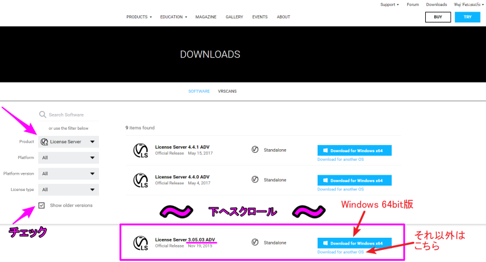Viewport: 486px width, 262px height.
Task: Click the Nov 19, 2015 release date
Action: click(200, 246)
